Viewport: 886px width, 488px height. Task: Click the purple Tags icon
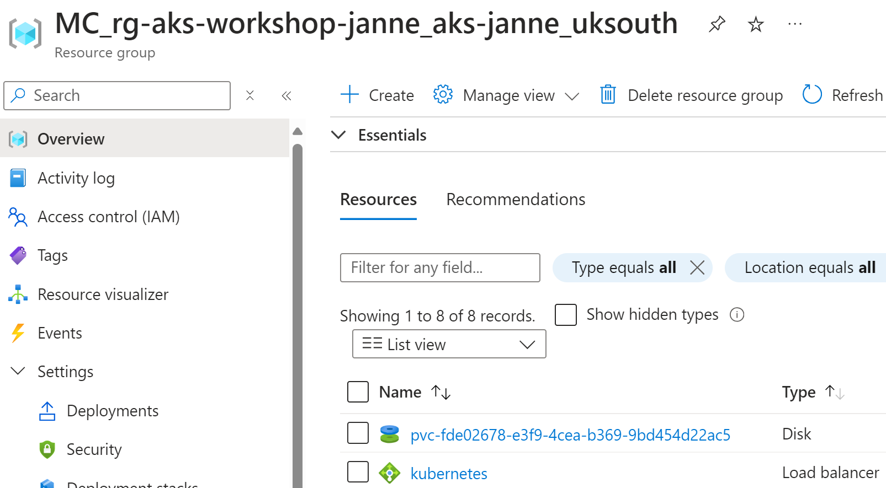(18, 255)
